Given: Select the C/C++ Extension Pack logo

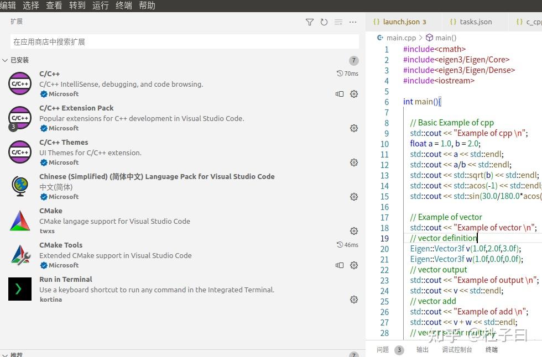Looking at the screenshot, I should pyautogui.click(x=20, y=118).
